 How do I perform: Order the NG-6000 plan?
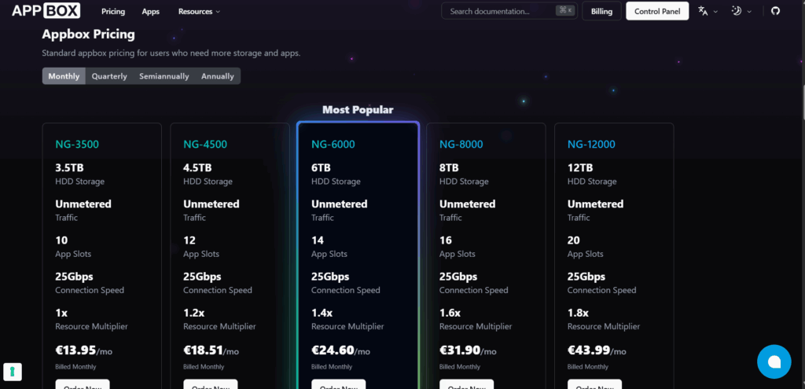tap(338, 384)
